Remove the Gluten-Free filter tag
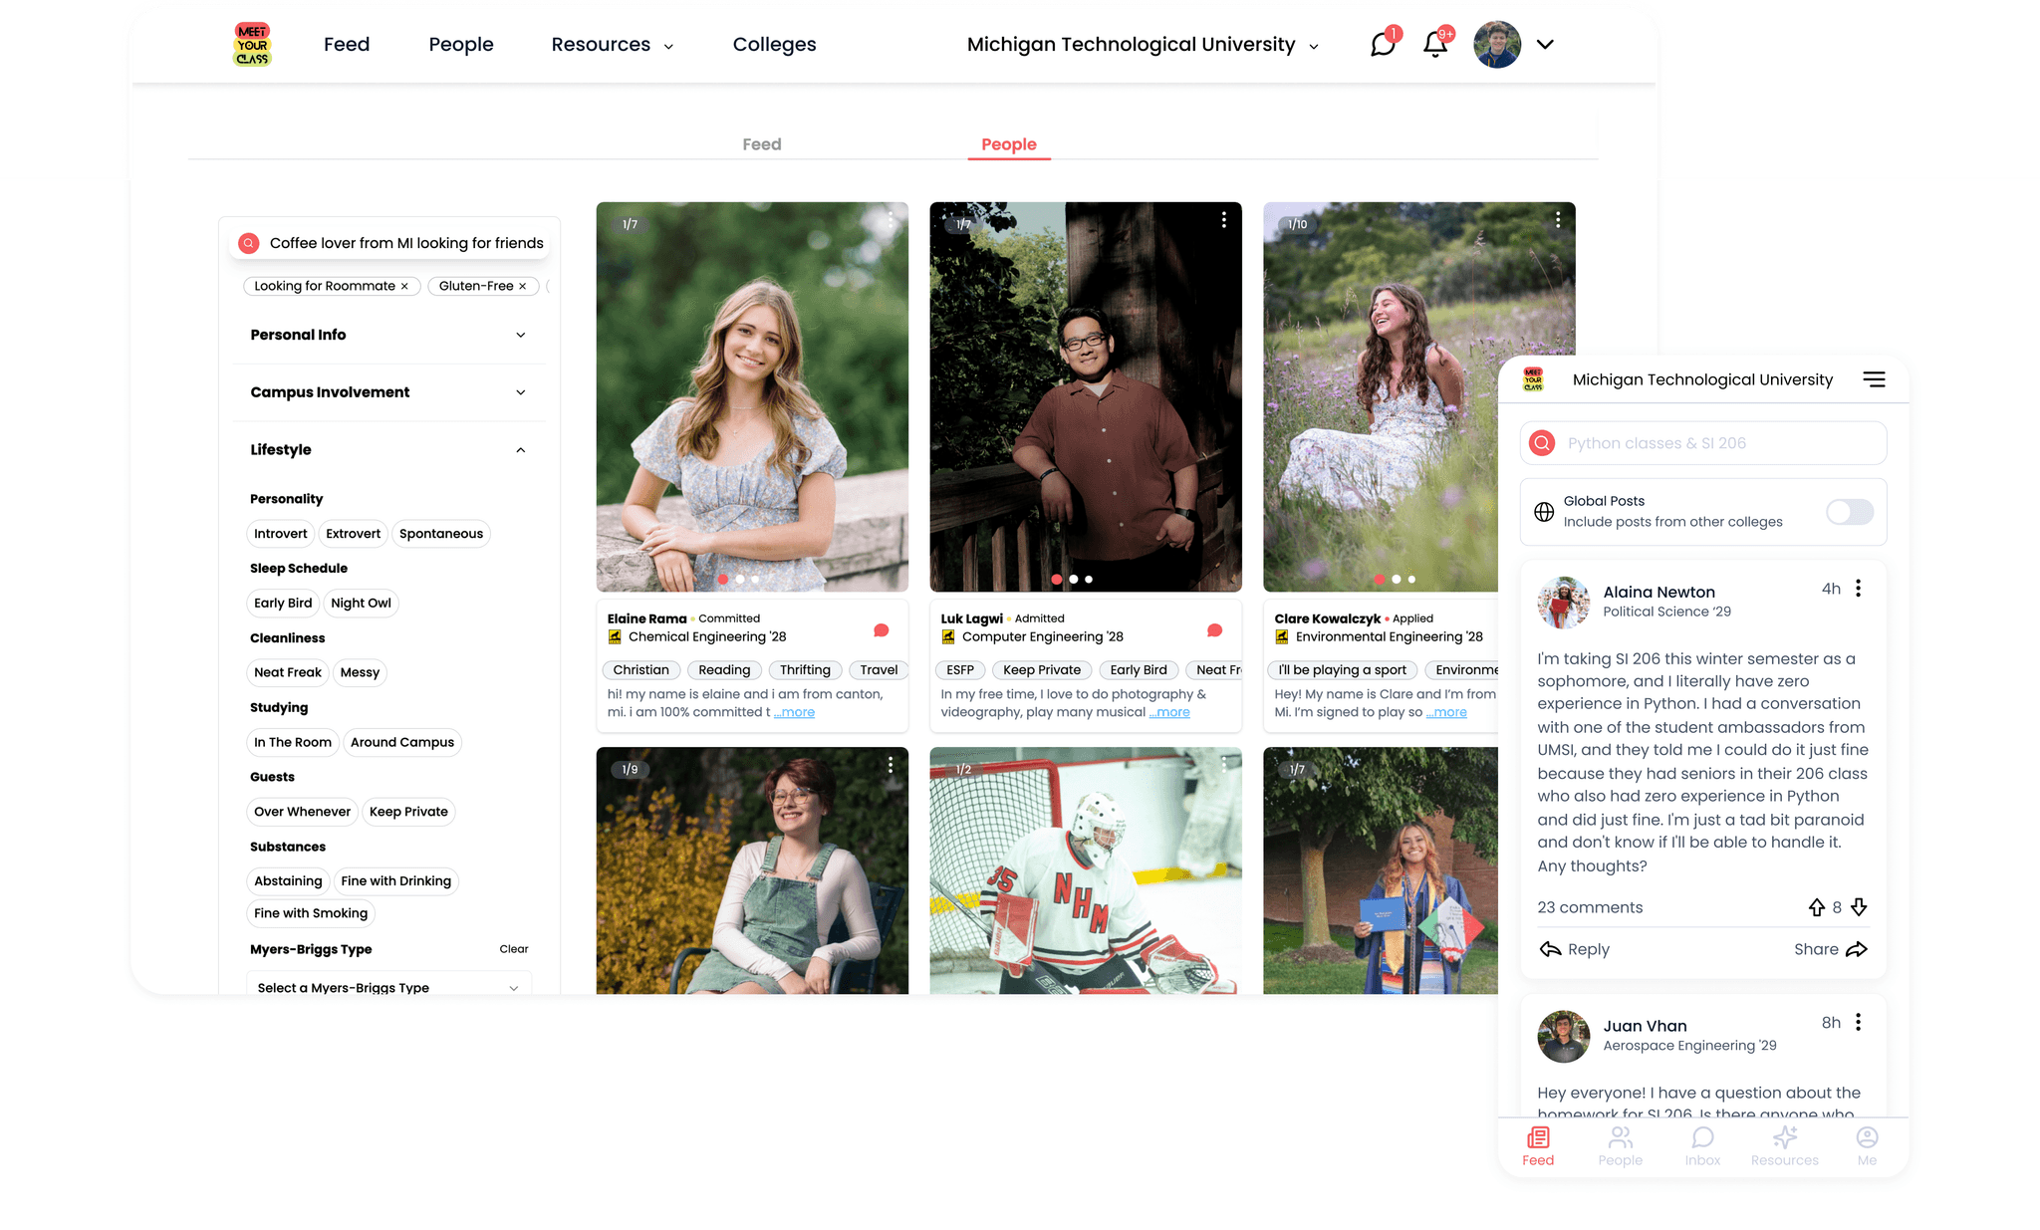Viewport: 2040px width, 1230px height. point(522,287)
